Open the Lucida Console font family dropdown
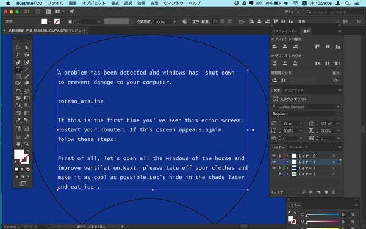The height and width of the screenshot is (229, 366). [x=338, y=106]
